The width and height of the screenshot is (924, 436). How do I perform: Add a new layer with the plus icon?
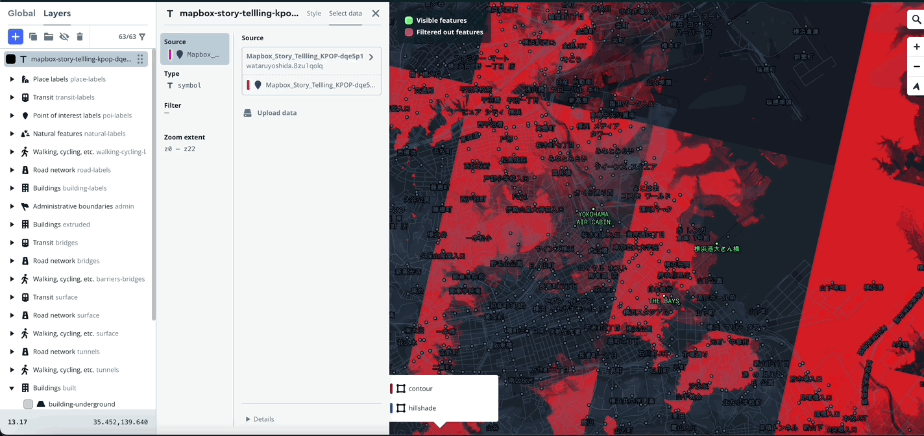tap(15, 36)
